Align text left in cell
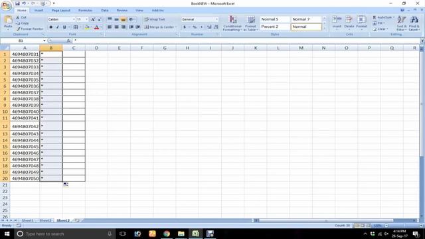Viewport: 425px width, 239px height. (110, 27)
